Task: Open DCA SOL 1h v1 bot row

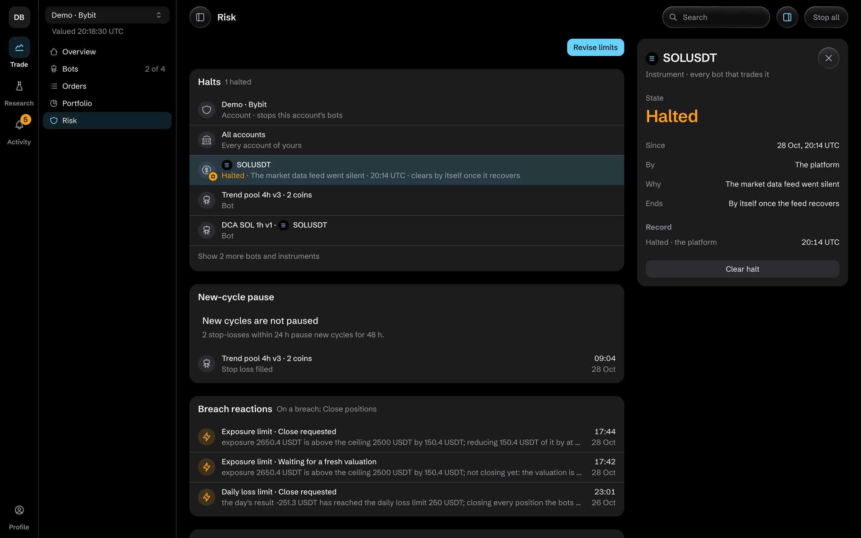Action: [x=407, y=230]
